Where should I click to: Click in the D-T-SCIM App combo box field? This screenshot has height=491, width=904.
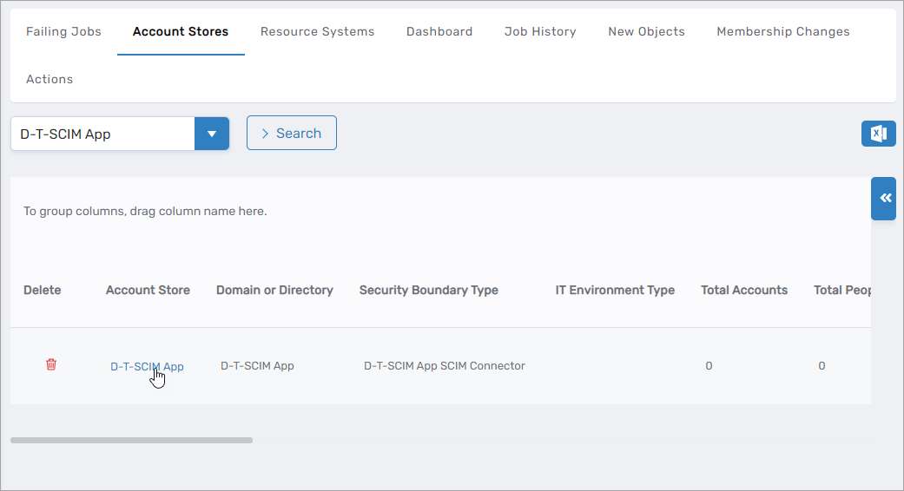pyautogui.click(x=102, y=134)
